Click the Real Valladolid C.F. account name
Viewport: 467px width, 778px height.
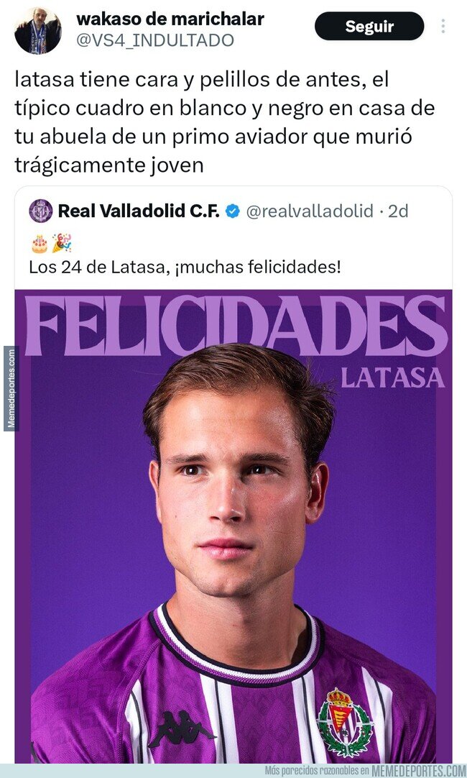point(139,211)
